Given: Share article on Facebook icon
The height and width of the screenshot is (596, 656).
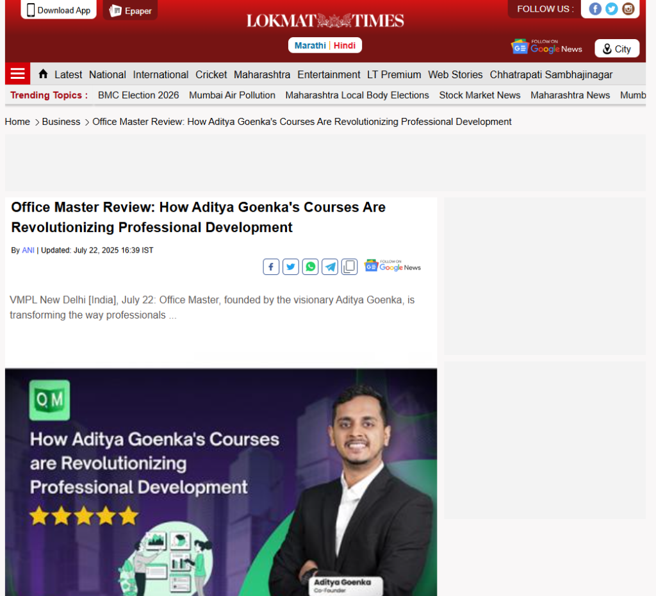Looking at the screenshot, I should [x=271, y=267].
